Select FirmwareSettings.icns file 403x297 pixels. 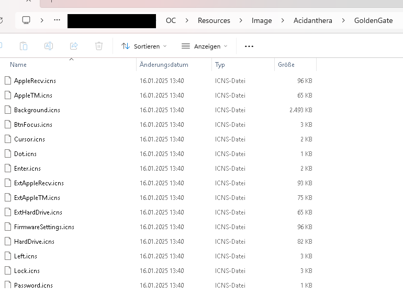click(x=44, y=227)
